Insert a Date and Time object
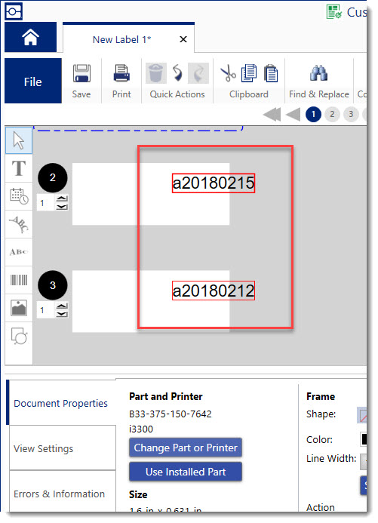This screenshot has height=523, width=378. (19, 196)
